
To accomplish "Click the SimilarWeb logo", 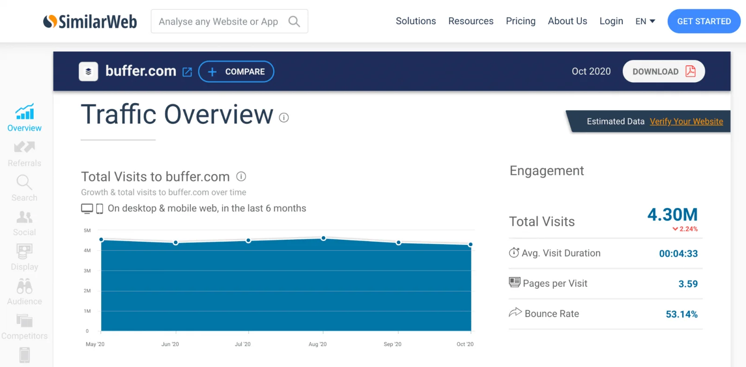I will pos(90,21).
